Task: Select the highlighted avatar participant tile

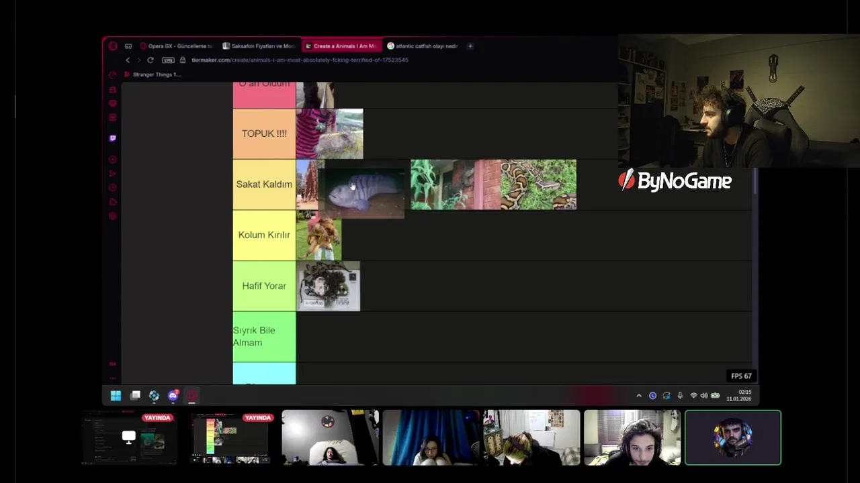Action: point(733,437)
